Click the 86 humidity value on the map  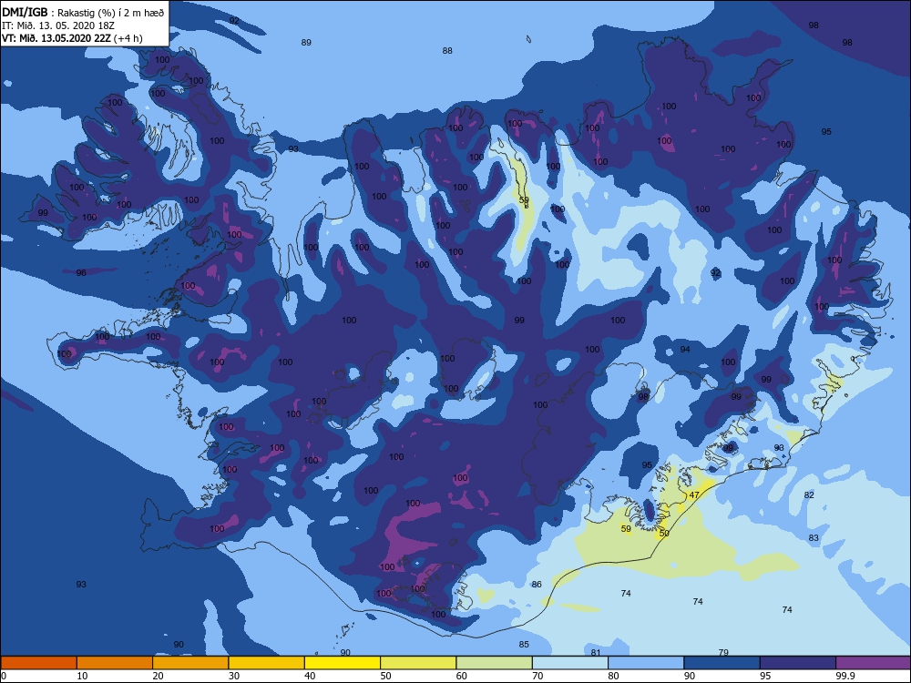(x=537, y=585)
